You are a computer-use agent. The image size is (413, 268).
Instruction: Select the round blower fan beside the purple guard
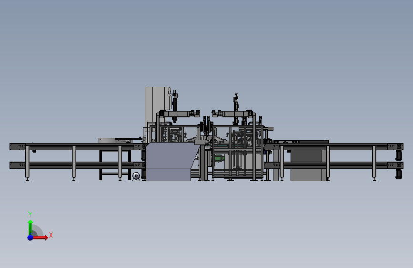coord(136,176)
